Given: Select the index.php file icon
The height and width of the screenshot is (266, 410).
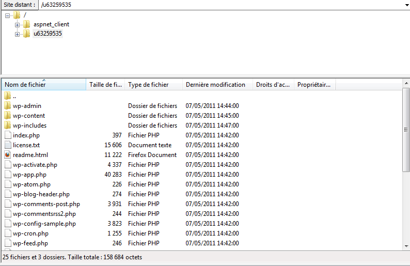Looking at the screenshot, I should 7,135.
